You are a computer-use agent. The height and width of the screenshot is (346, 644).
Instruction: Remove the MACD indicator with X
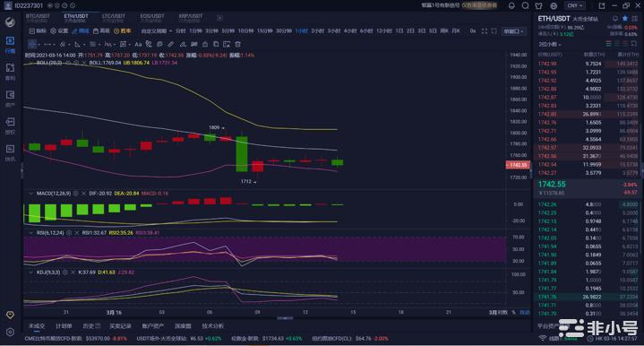coord(84,193)
